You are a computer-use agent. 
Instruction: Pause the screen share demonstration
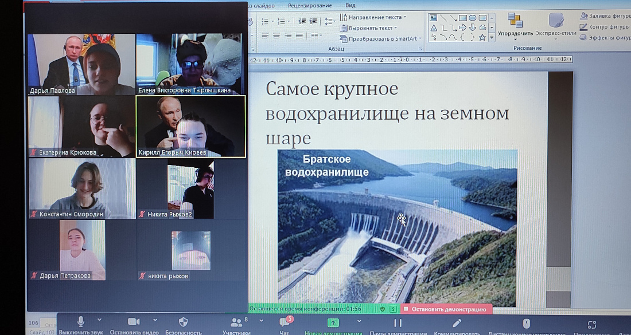[398, 323]
